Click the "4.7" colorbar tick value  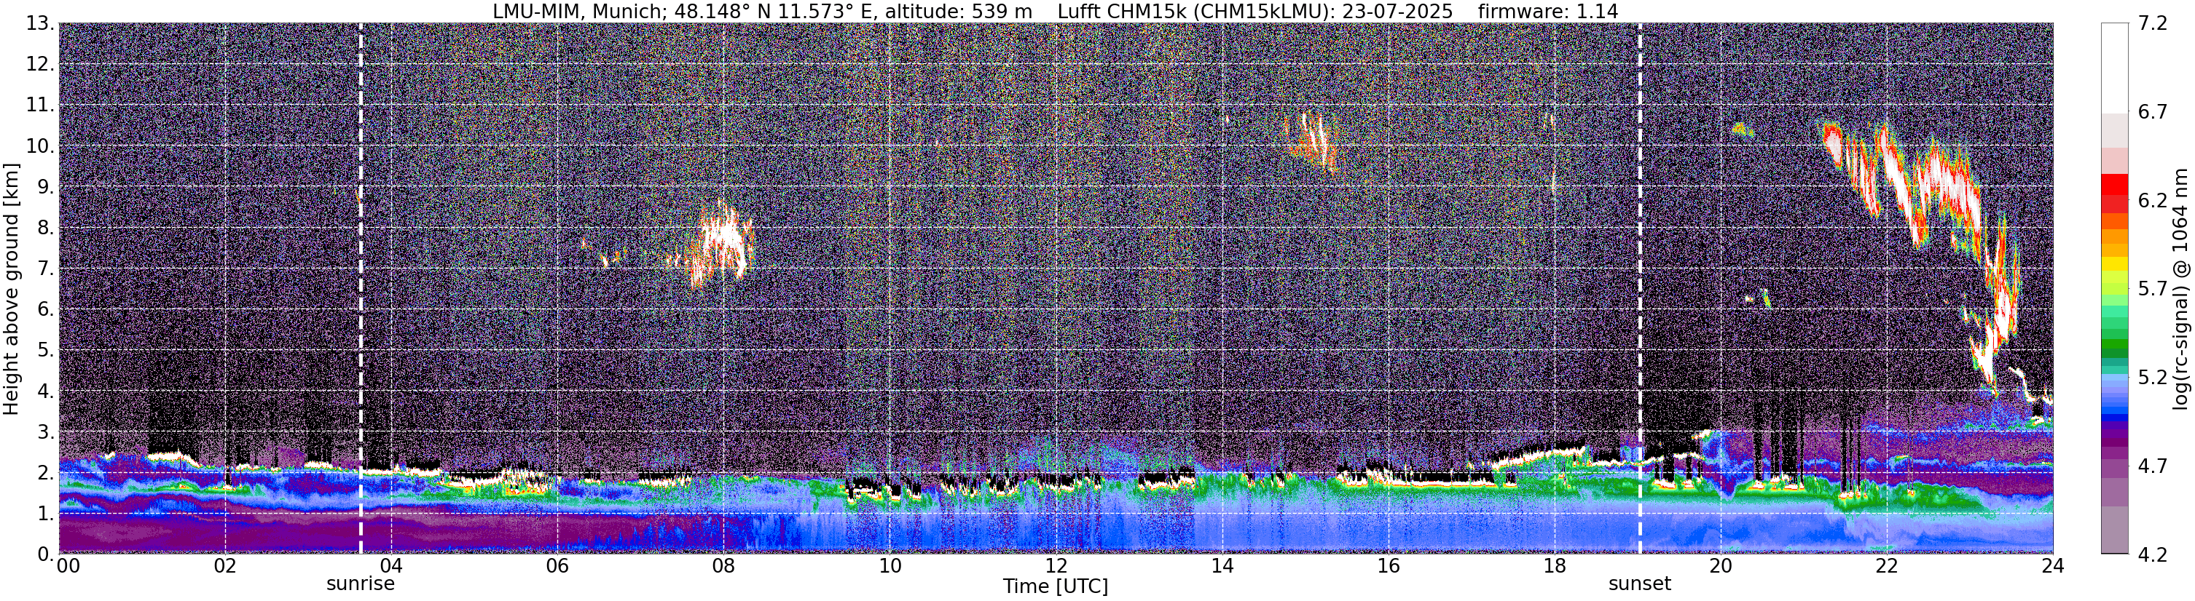point(2153,466)
